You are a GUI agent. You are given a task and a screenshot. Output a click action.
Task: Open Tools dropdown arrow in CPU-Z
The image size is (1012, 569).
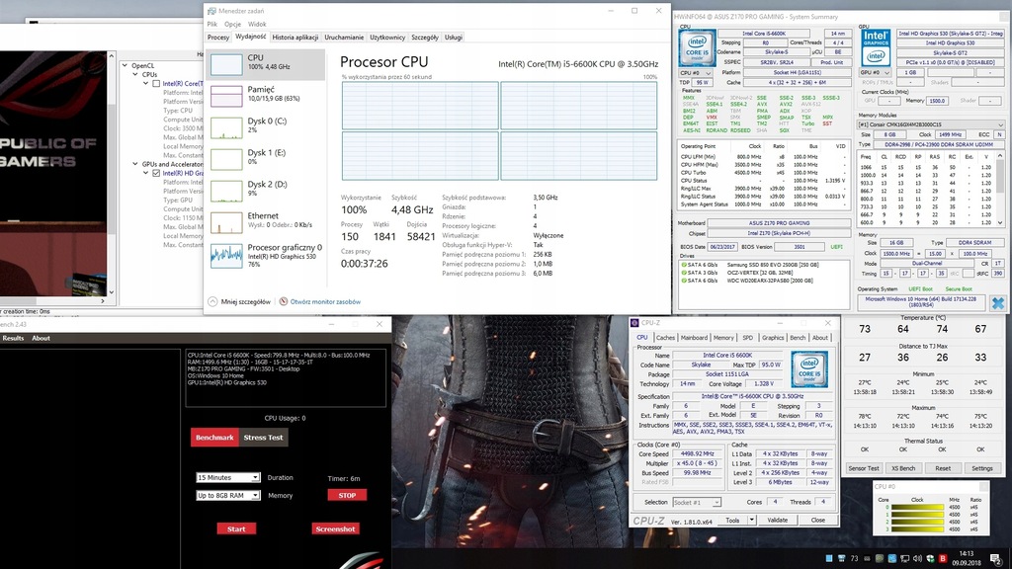pos(751,520)
